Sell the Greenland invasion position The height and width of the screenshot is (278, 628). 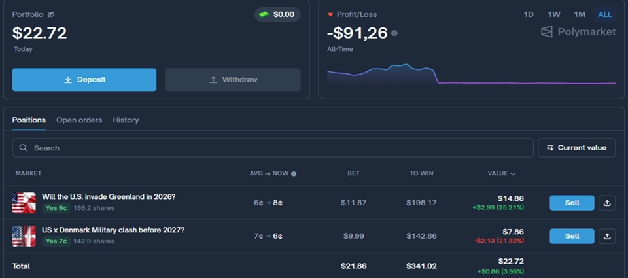(x=572, y=203)
